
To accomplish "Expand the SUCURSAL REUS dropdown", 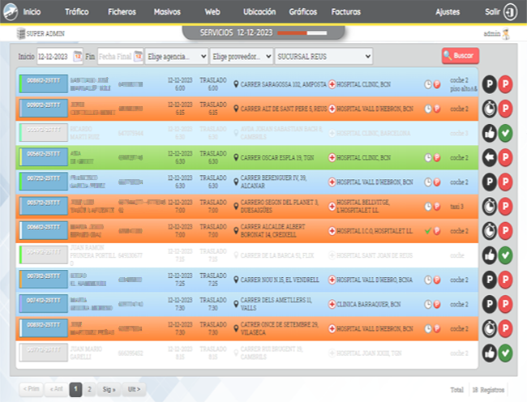I will click(x=323, y=56).
